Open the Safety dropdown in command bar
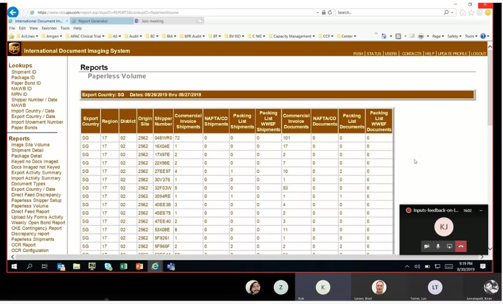This screenshot has height=304, width=503. click(x=454, y=36)
